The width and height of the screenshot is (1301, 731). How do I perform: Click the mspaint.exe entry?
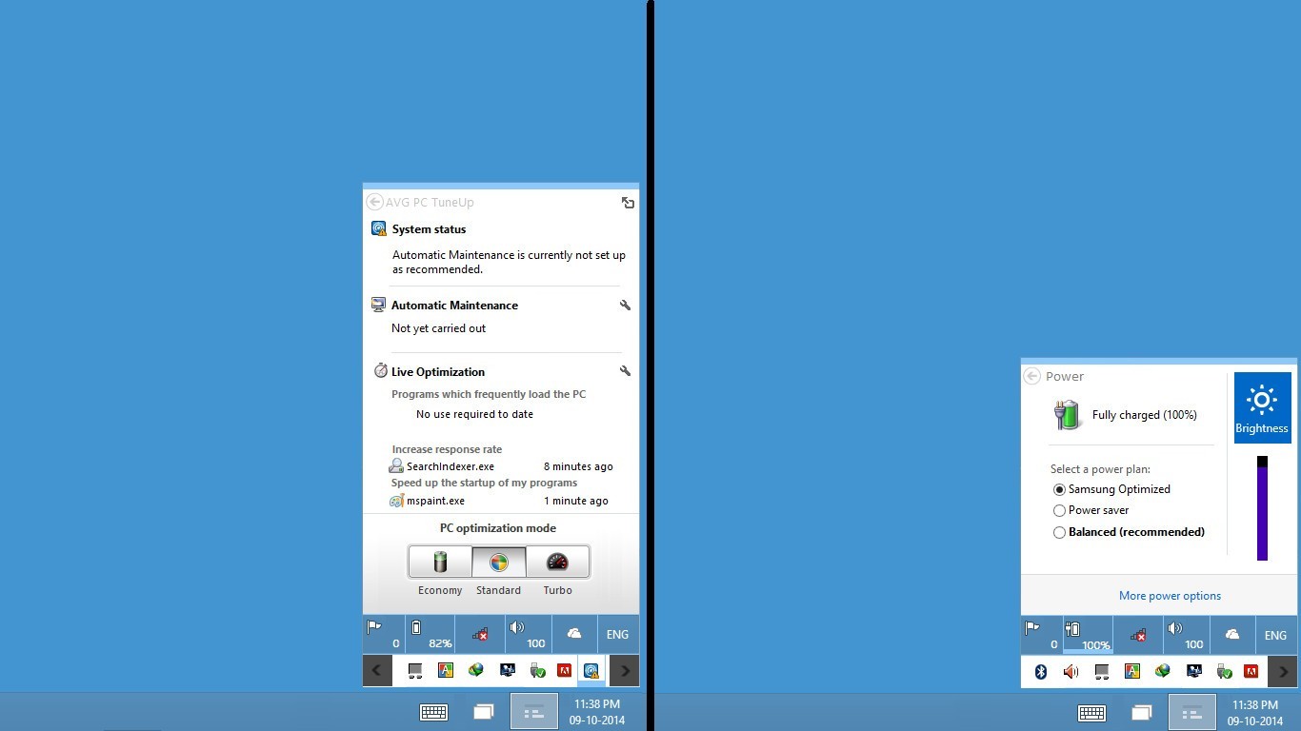tap(435, 501)
